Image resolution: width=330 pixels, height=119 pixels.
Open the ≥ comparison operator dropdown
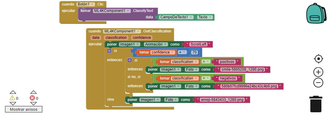point(182,52)
